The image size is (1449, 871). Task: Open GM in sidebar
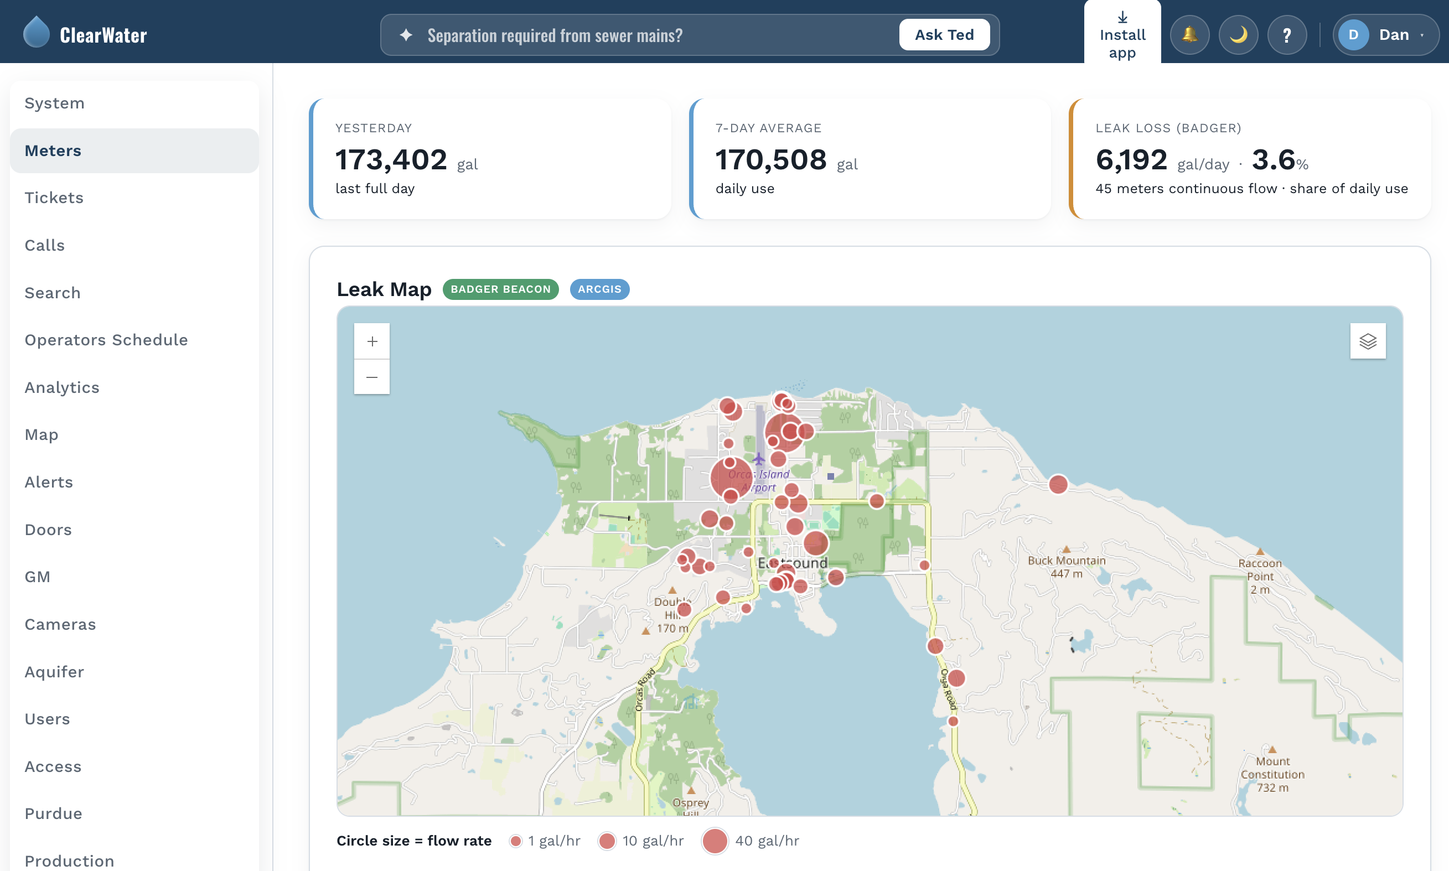[134, 577]
